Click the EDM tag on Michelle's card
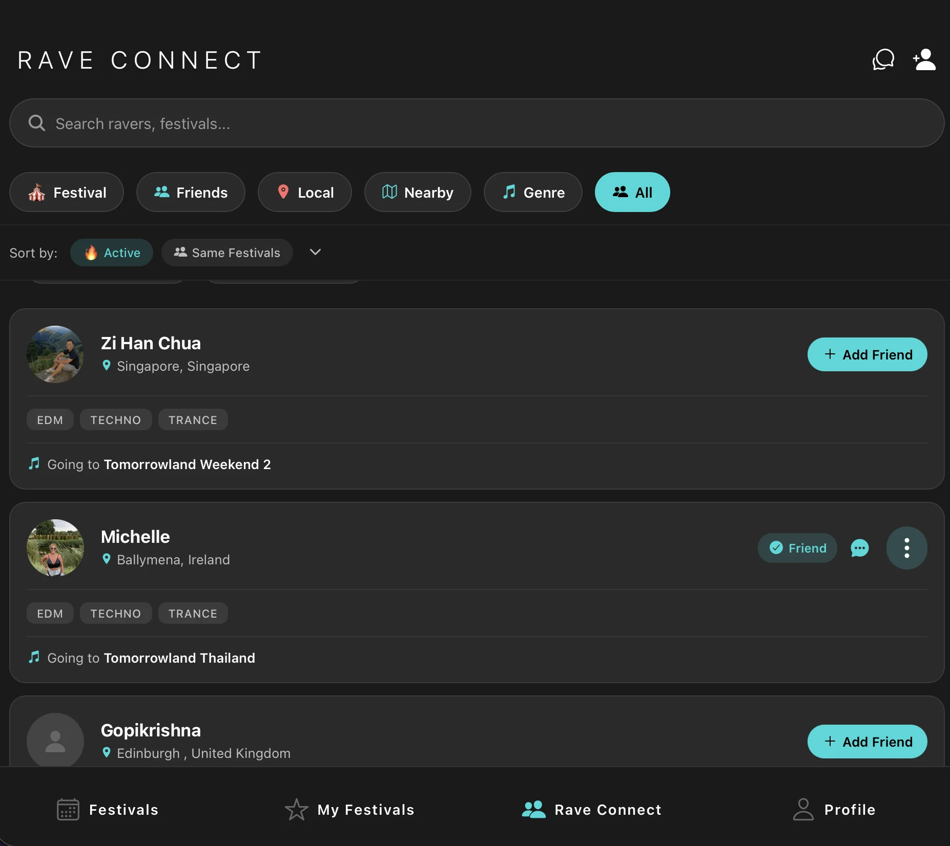The height and width of the screenshot is (846, 950). click(50, 613)
